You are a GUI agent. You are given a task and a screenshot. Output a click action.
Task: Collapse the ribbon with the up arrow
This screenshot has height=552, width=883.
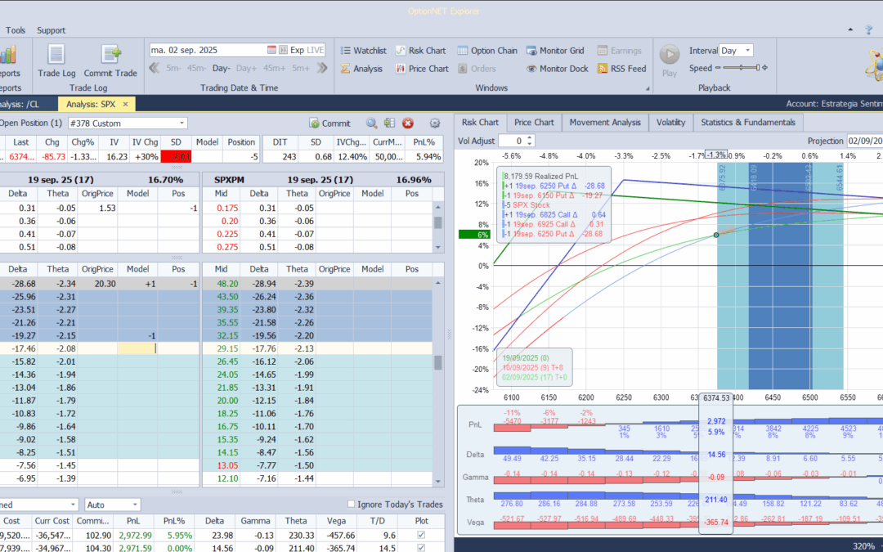pyautogui.click(x=850, y=30)
